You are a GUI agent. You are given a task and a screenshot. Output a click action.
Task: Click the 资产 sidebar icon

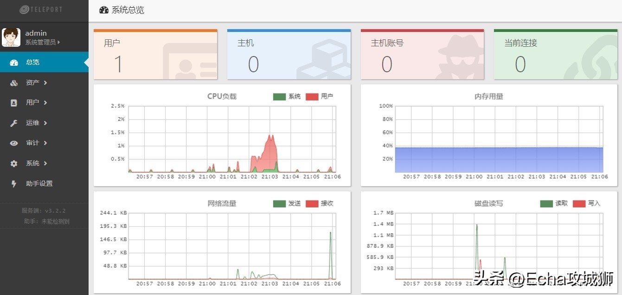click(14, 82)
